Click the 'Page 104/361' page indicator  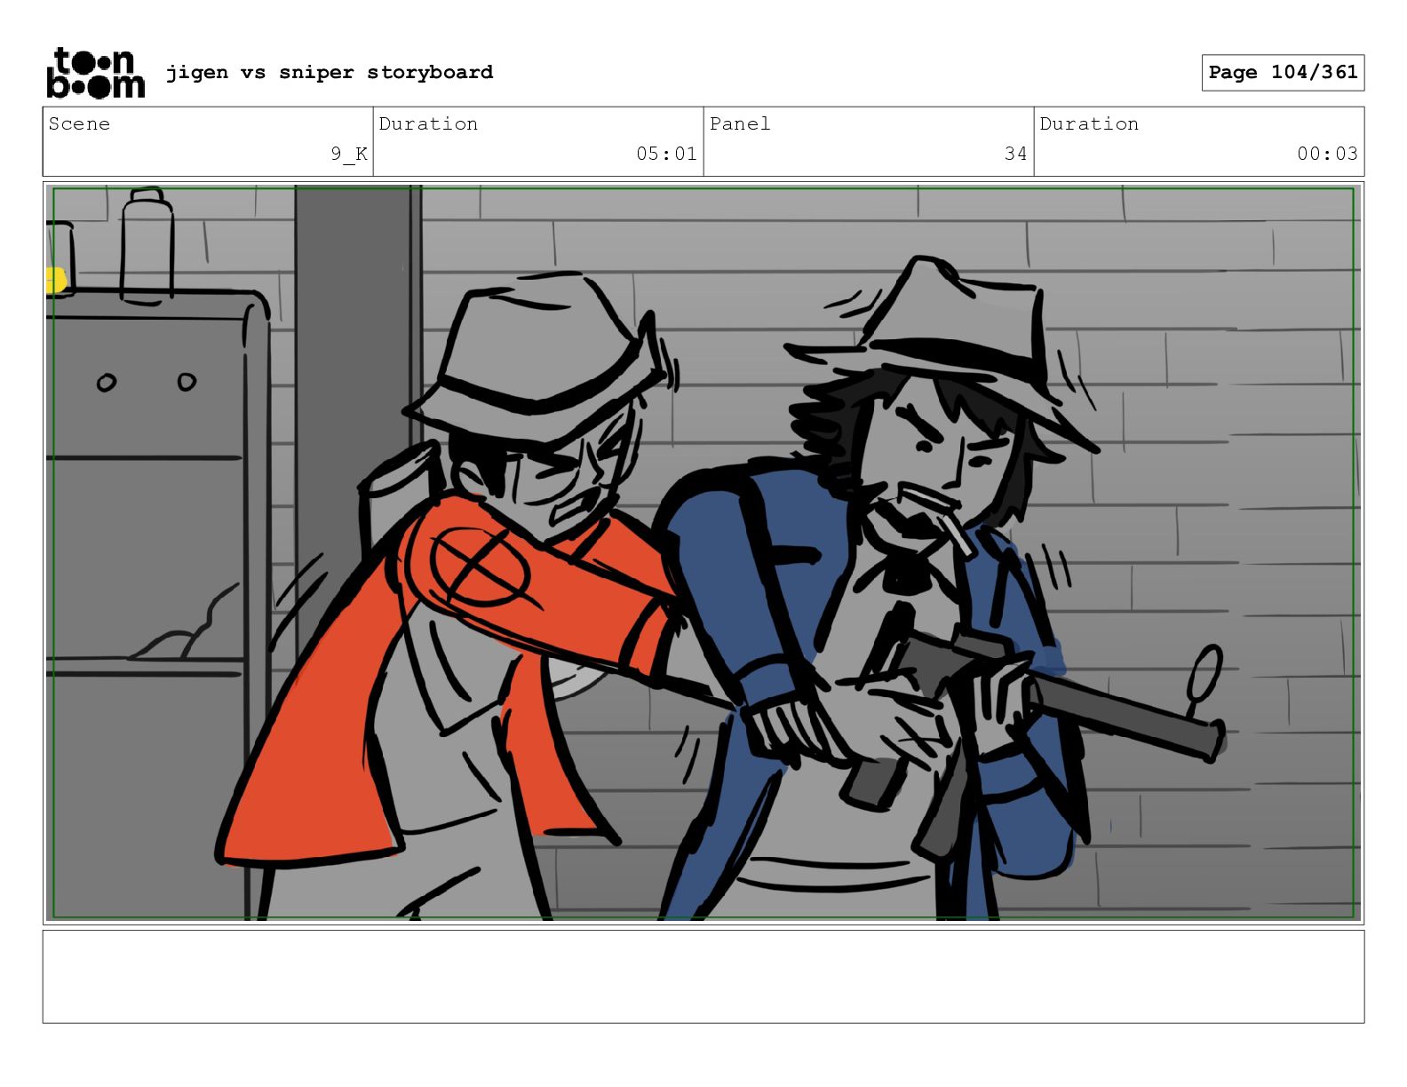pyautogui.click(x=1283, y=73)
